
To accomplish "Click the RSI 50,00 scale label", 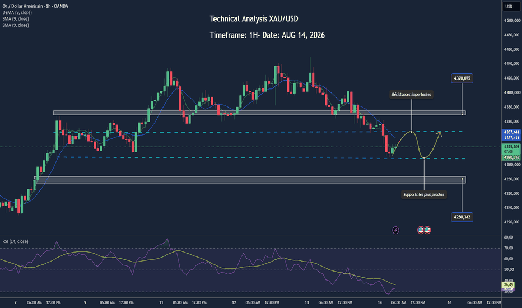I will click(509, 270).
